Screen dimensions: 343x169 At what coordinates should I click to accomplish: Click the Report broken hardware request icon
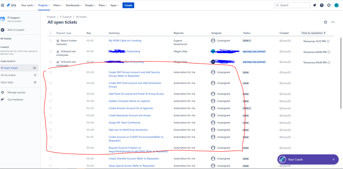pyautogui.click(x=58, y=40)
